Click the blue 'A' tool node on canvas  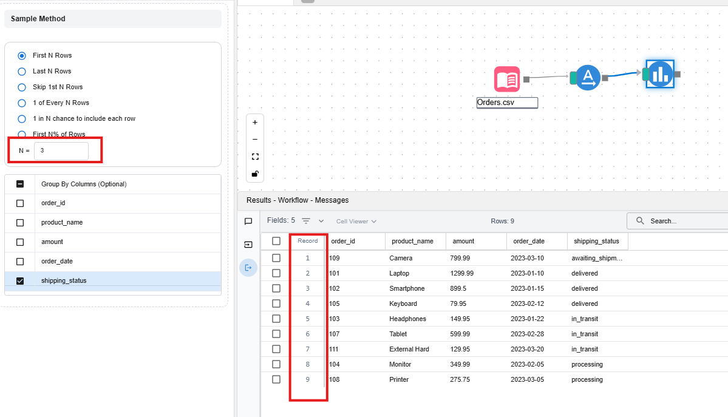pos(587,77)
